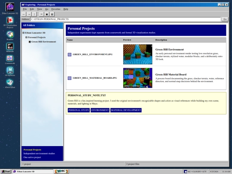Click the Go button next to the address bar

(225, 19)
